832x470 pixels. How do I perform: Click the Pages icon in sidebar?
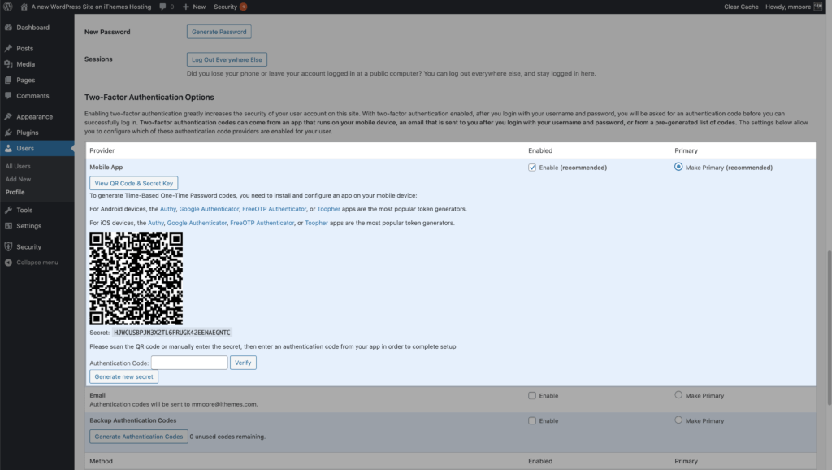tap(8, 81)
